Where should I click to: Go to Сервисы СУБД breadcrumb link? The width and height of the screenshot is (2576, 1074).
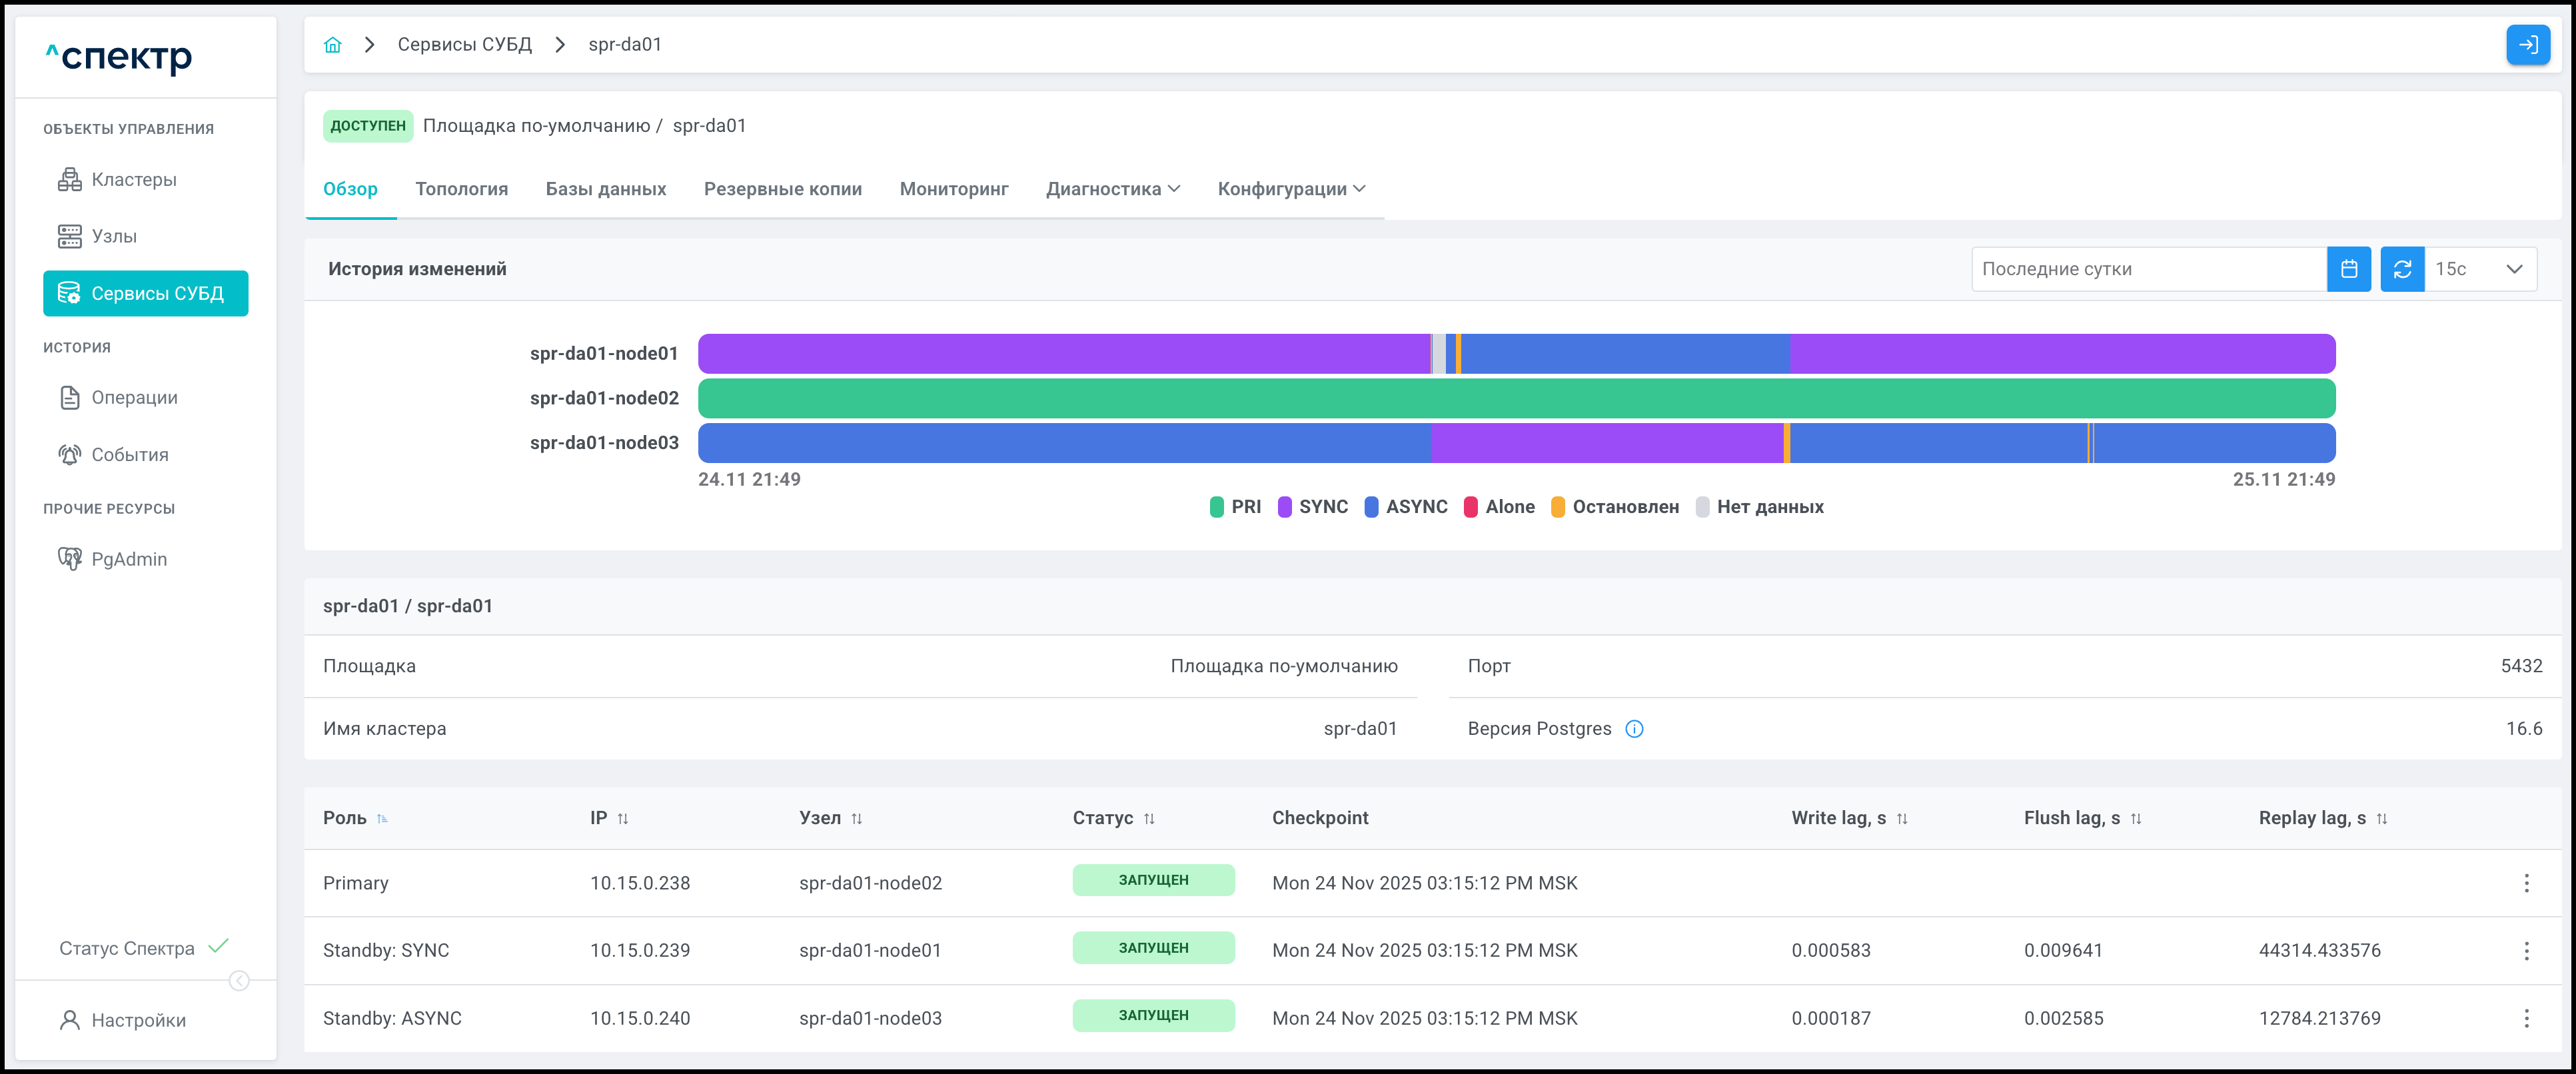coord(464,45)
